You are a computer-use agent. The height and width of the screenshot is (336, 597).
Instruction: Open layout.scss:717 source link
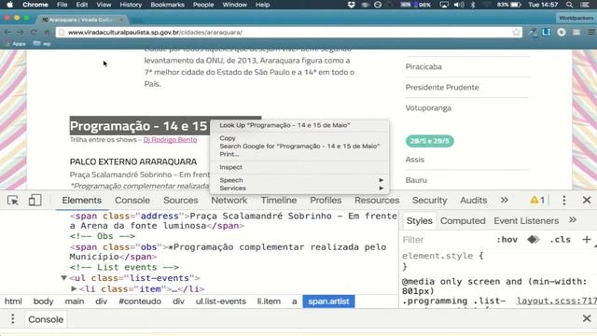click(556, 301)
